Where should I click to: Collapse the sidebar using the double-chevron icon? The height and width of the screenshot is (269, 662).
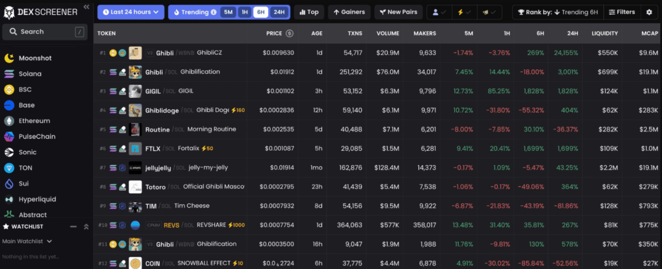pos(86,7)
